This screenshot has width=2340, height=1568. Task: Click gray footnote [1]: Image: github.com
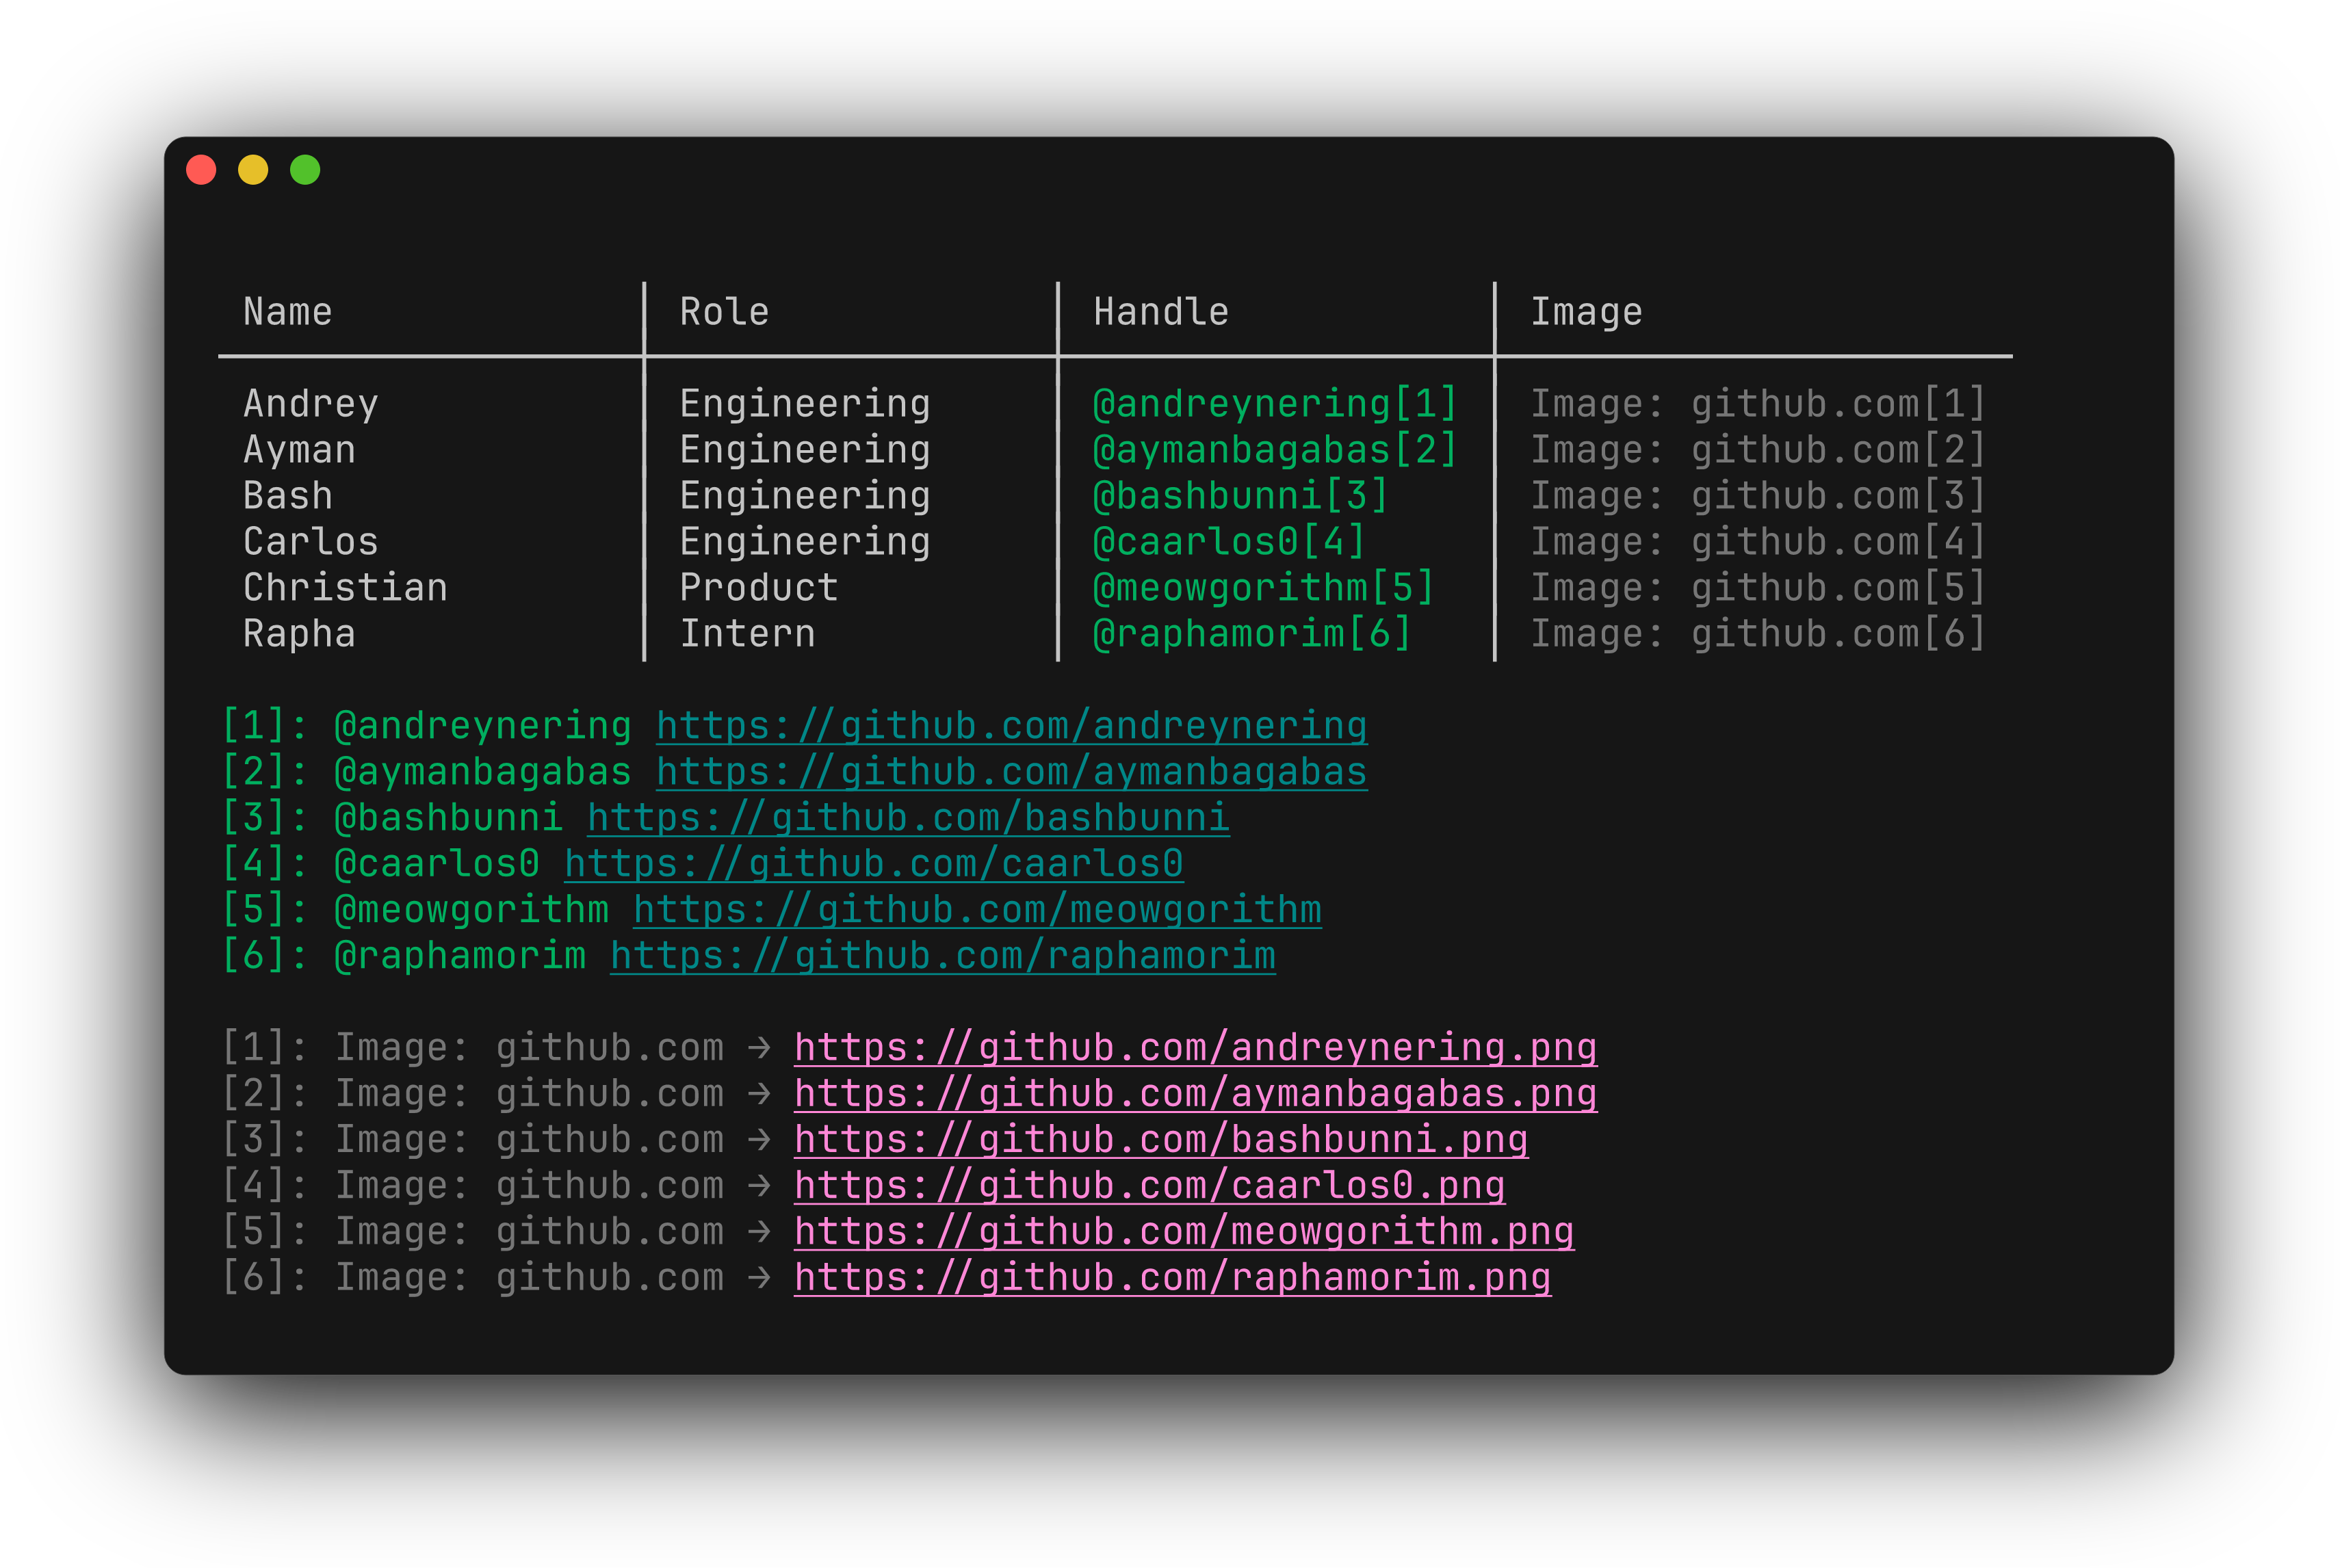472,1048
